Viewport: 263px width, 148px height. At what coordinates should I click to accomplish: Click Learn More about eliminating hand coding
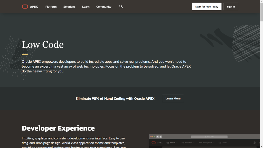click(x=173, y=98)
